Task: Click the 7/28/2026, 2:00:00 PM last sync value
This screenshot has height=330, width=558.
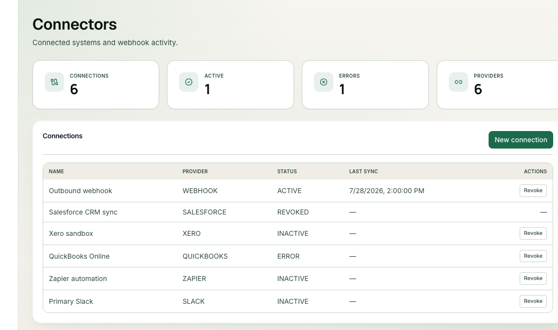Action: (x=386, y=191)
